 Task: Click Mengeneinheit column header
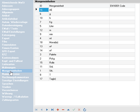pyautogui.click(x=79, y=6)
